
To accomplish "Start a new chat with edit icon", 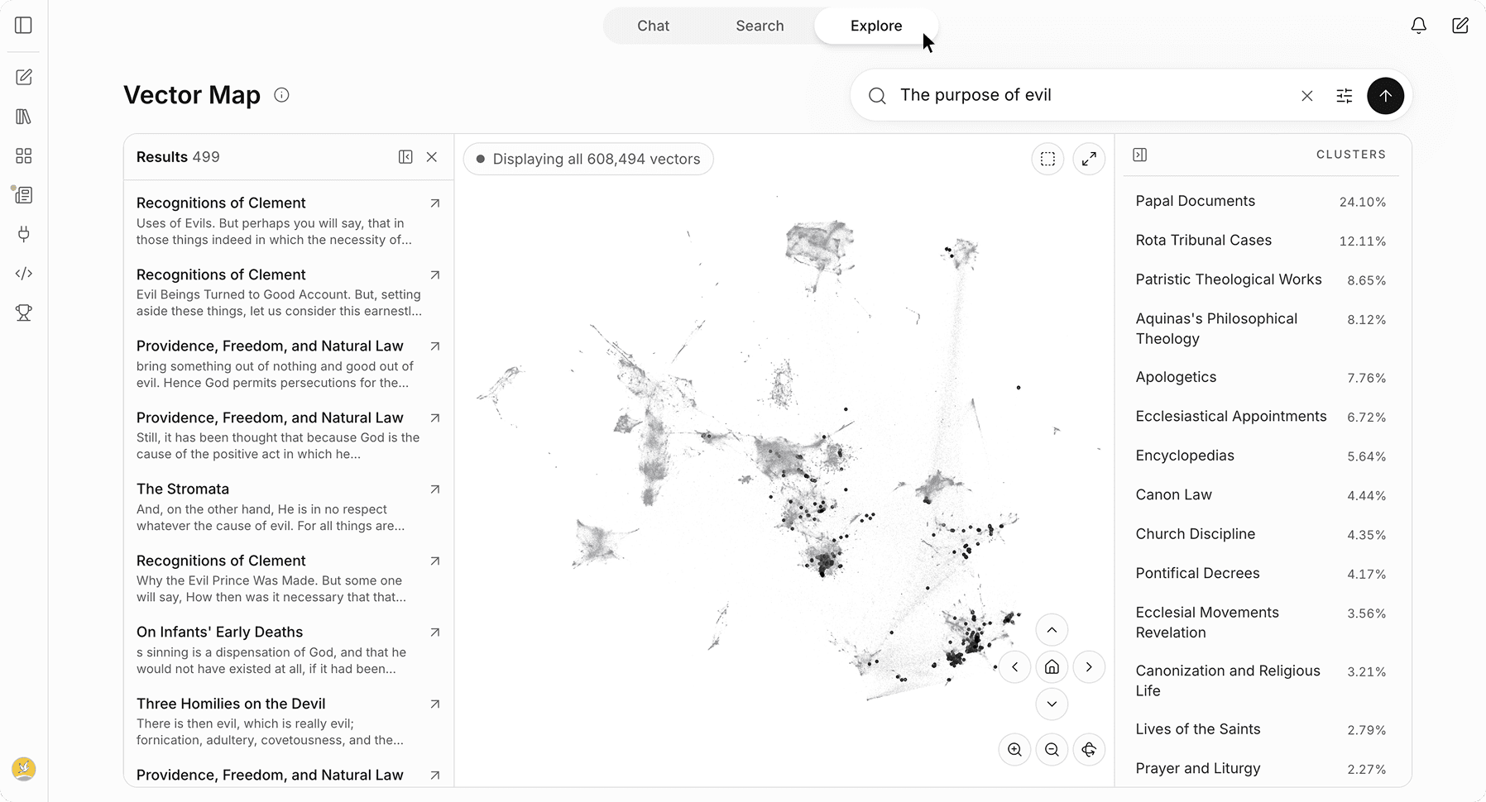I will coord(1460,26).
